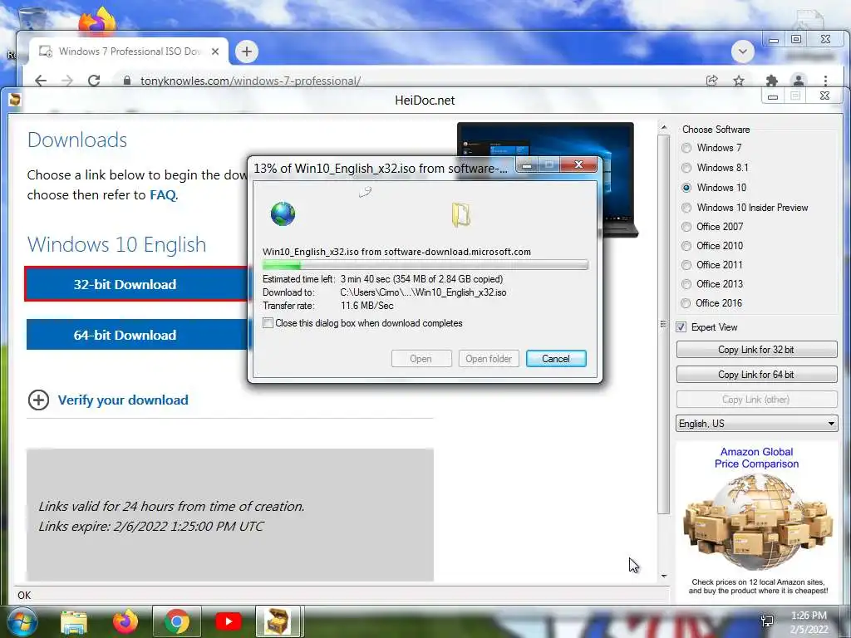
Task: Switch to Chrome in the taskbar
Action: (x=177, y=621)
